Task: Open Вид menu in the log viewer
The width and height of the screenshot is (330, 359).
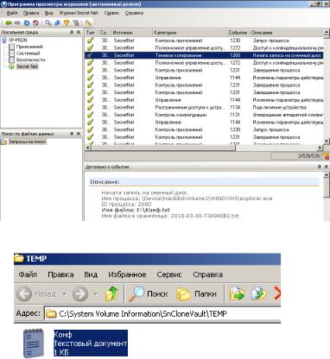Action: (48, 13)
